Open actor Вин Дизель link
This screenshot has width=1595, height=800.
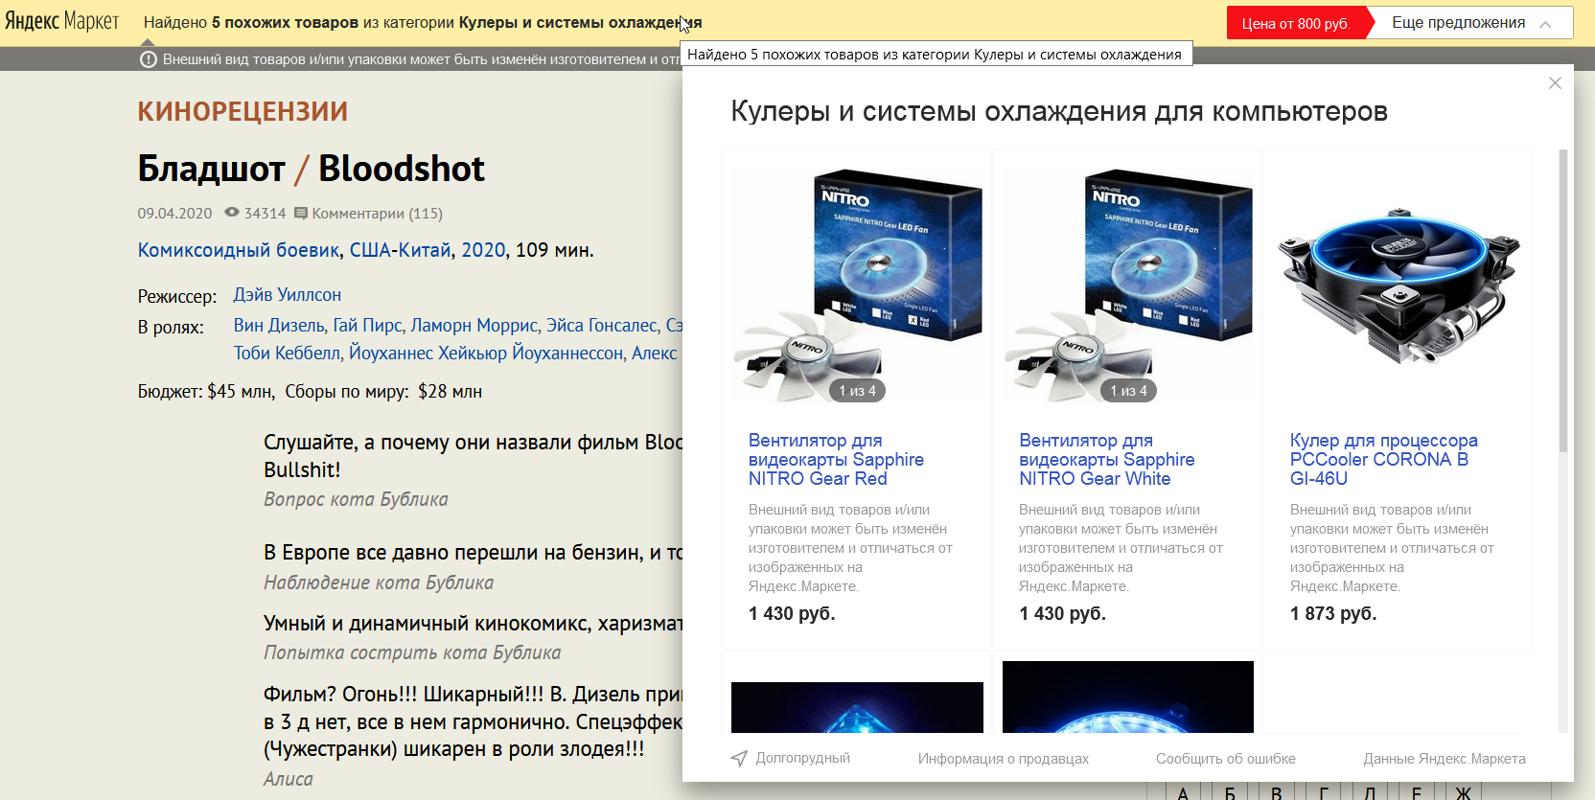pyautogui.click(x=278, y=326)
